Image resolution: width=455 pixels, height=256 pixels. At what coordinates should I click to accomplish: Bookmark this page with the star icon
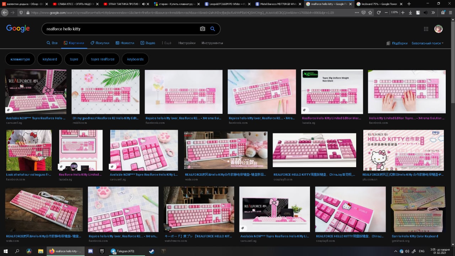point(370,12)
